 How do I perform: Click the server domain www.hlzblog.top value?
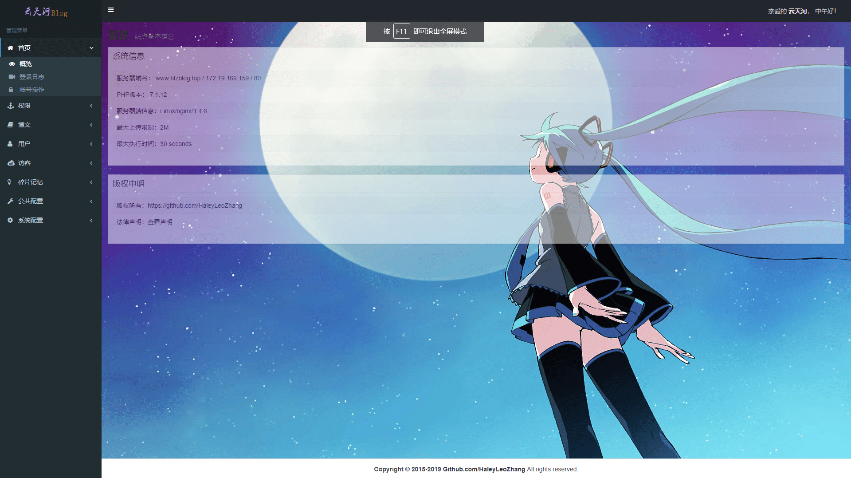(x=178, y=78)
